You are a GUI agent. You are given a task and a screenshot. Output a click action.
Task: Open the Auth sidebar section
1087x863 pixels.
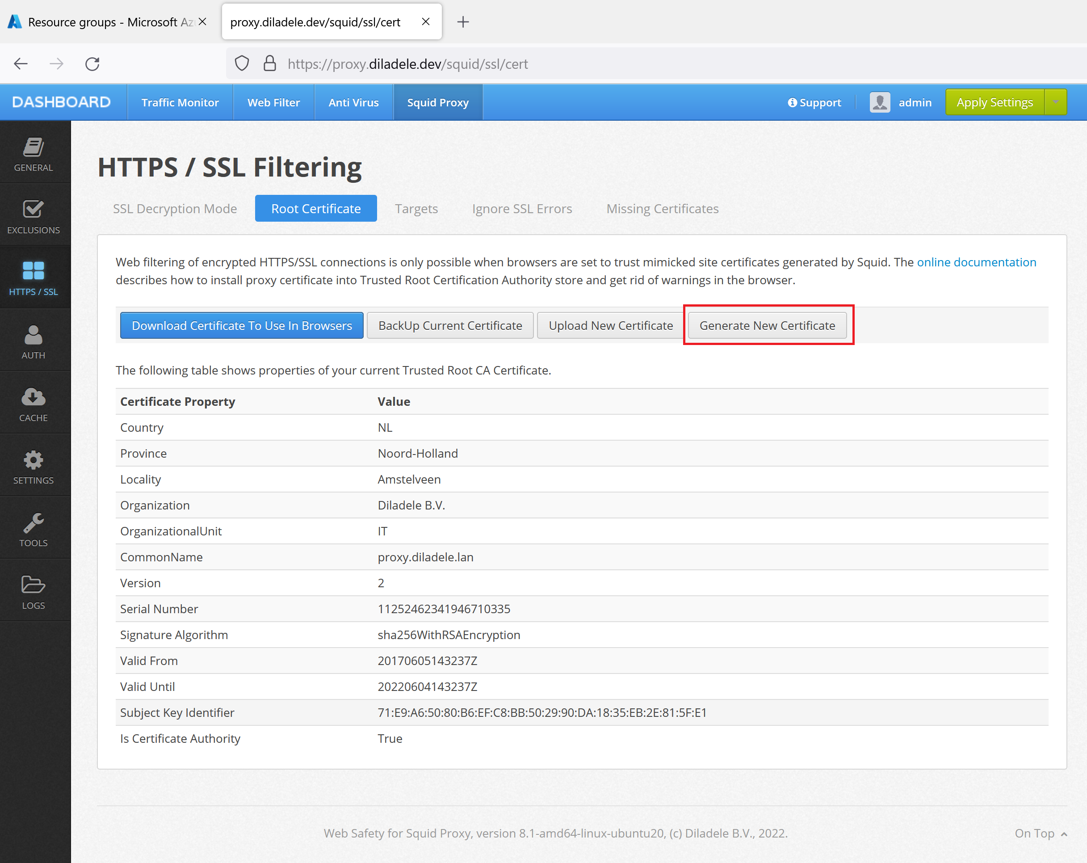pos(34,341)
